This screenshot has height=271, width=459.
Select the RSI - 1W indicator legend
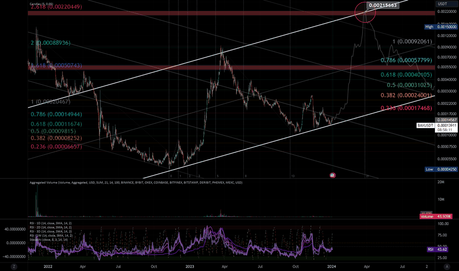(51, 236)
